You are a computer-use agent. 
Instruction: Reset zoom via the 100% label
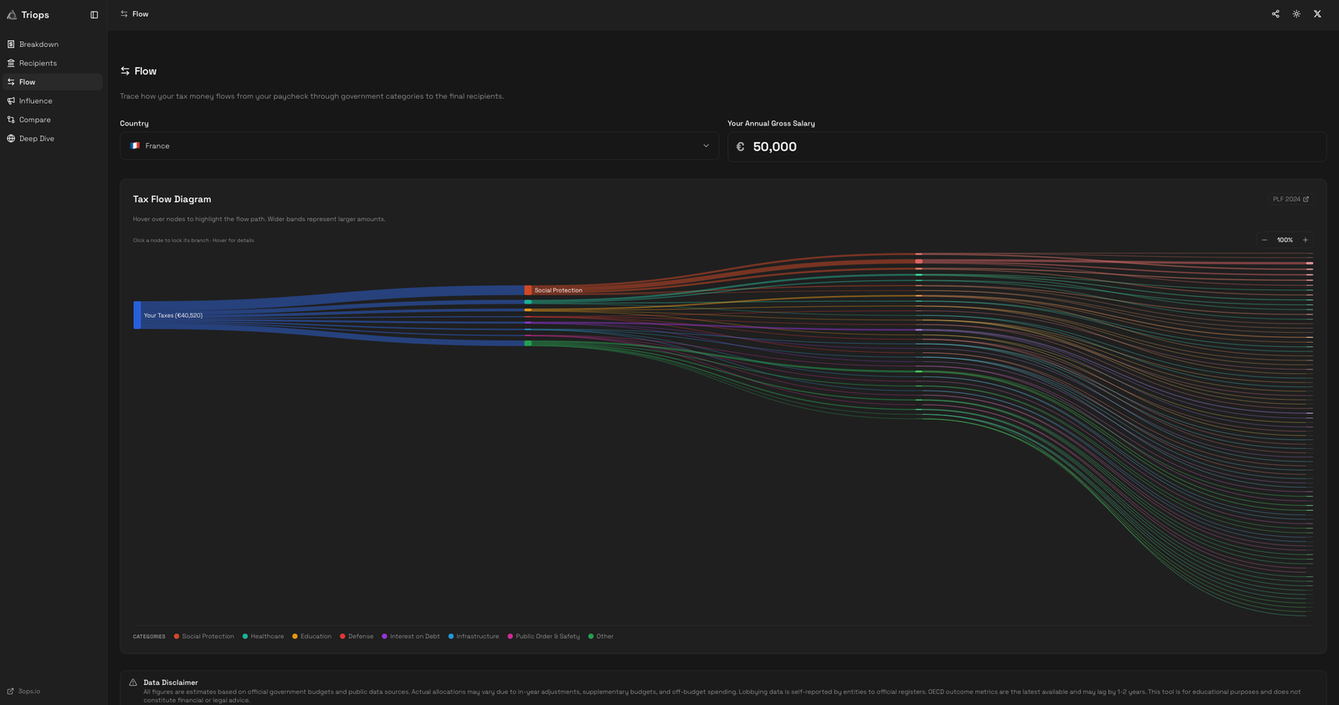[1285, 240]
